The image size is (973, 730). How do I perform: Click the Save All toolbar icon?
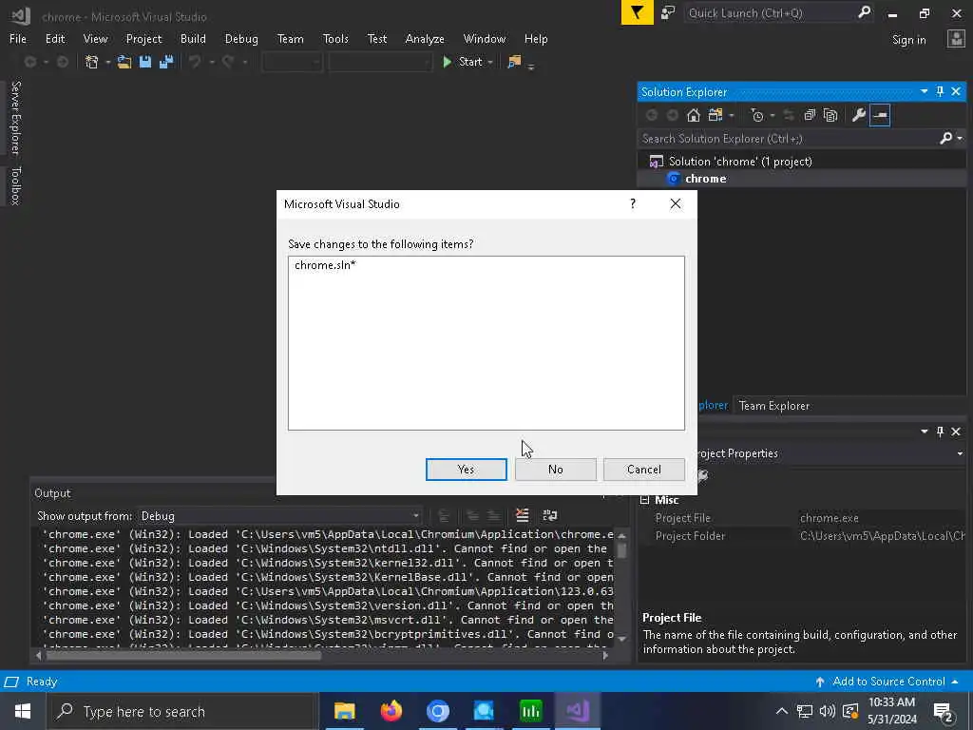point(166,62)
